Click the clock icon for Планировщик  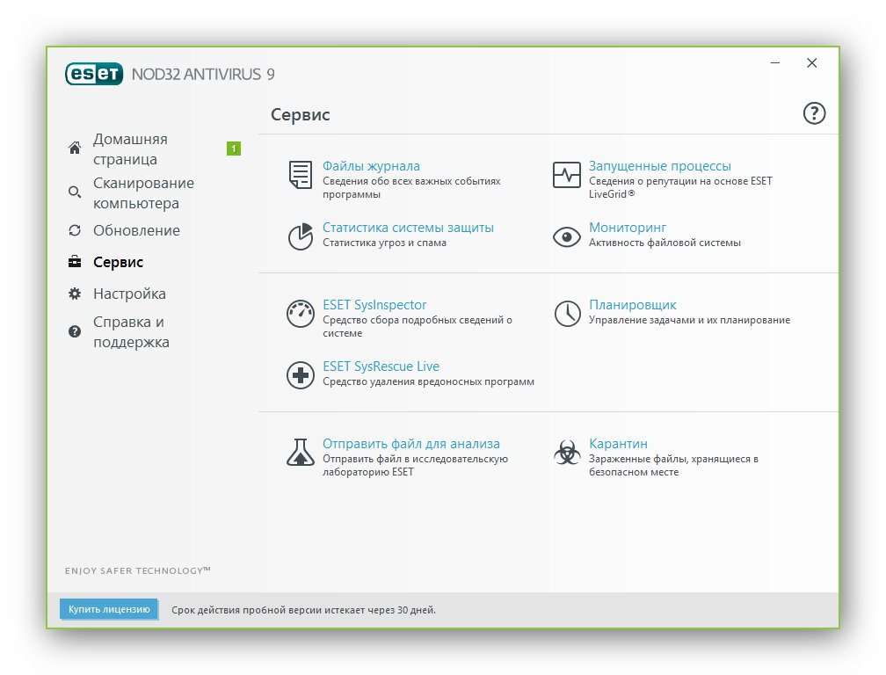(x=567, y=314)
